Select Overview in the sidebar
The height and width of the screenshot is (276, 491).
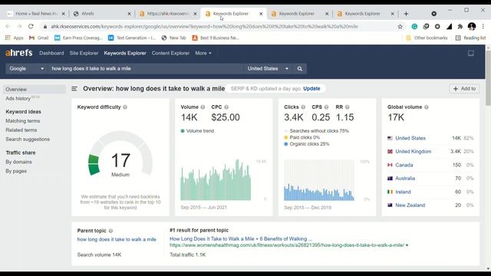(35, 90)
